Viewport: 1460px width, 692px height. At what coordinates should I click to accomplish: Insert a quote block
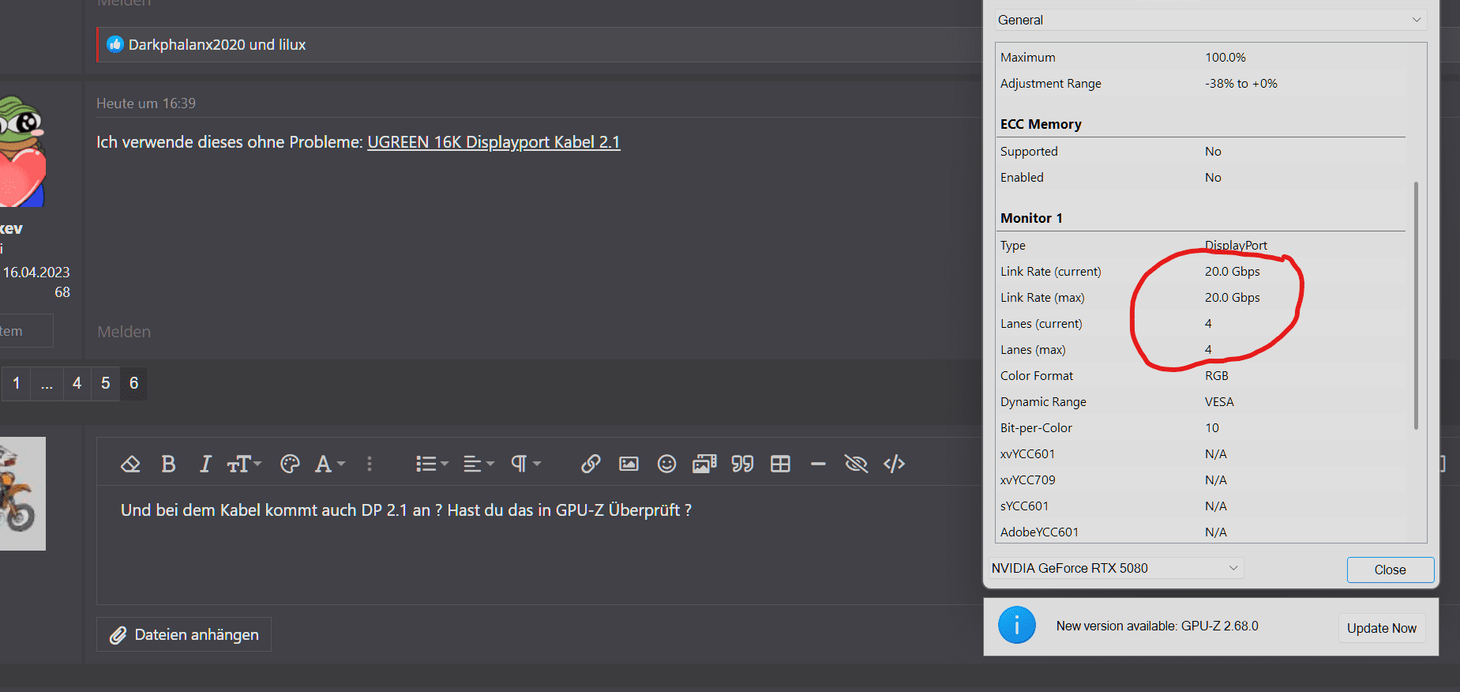(x=742, y=464)
